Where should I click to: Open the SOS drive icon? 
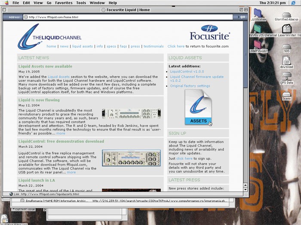point(286,48)
